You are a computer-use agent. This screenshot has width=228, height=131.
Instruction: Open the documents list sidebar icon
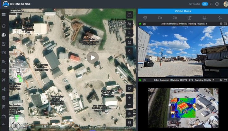4,107
